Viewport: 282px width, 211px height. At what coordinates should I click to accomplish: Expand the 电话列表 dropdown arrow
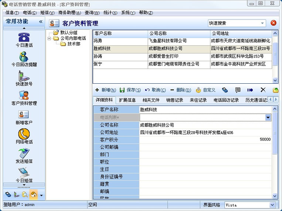coord(268,117)
